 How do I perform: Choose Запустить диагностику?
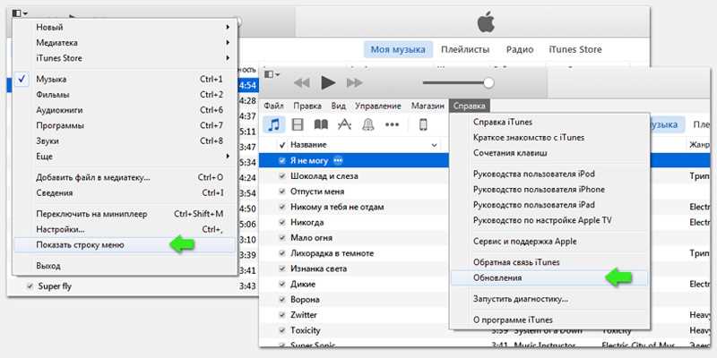point(549,299)
